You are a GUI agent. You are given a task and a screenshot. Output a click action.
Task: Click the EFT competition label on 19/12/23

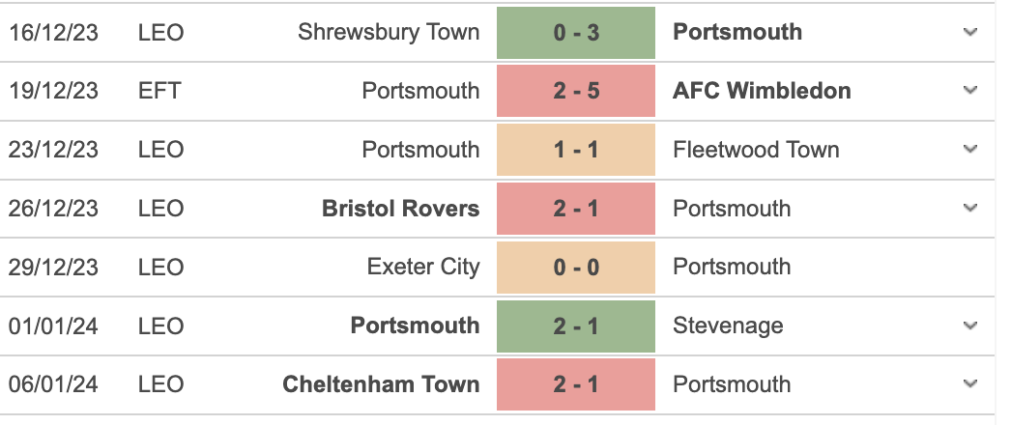159,91
